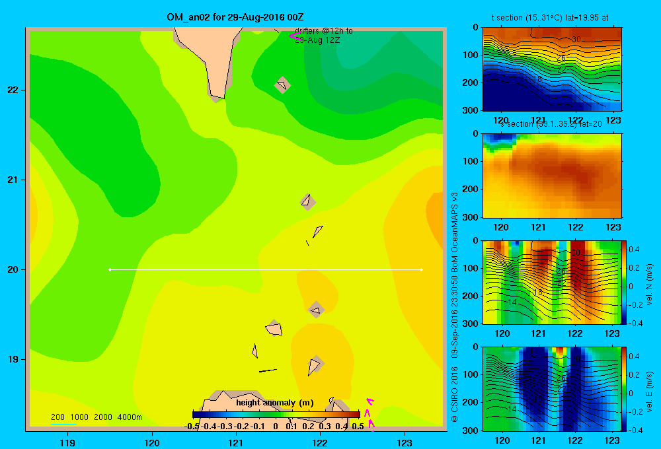Click depth tick '300' on salinity section axis
The height and width of the screenshot is (449, 661).
[x=471, y=217]
